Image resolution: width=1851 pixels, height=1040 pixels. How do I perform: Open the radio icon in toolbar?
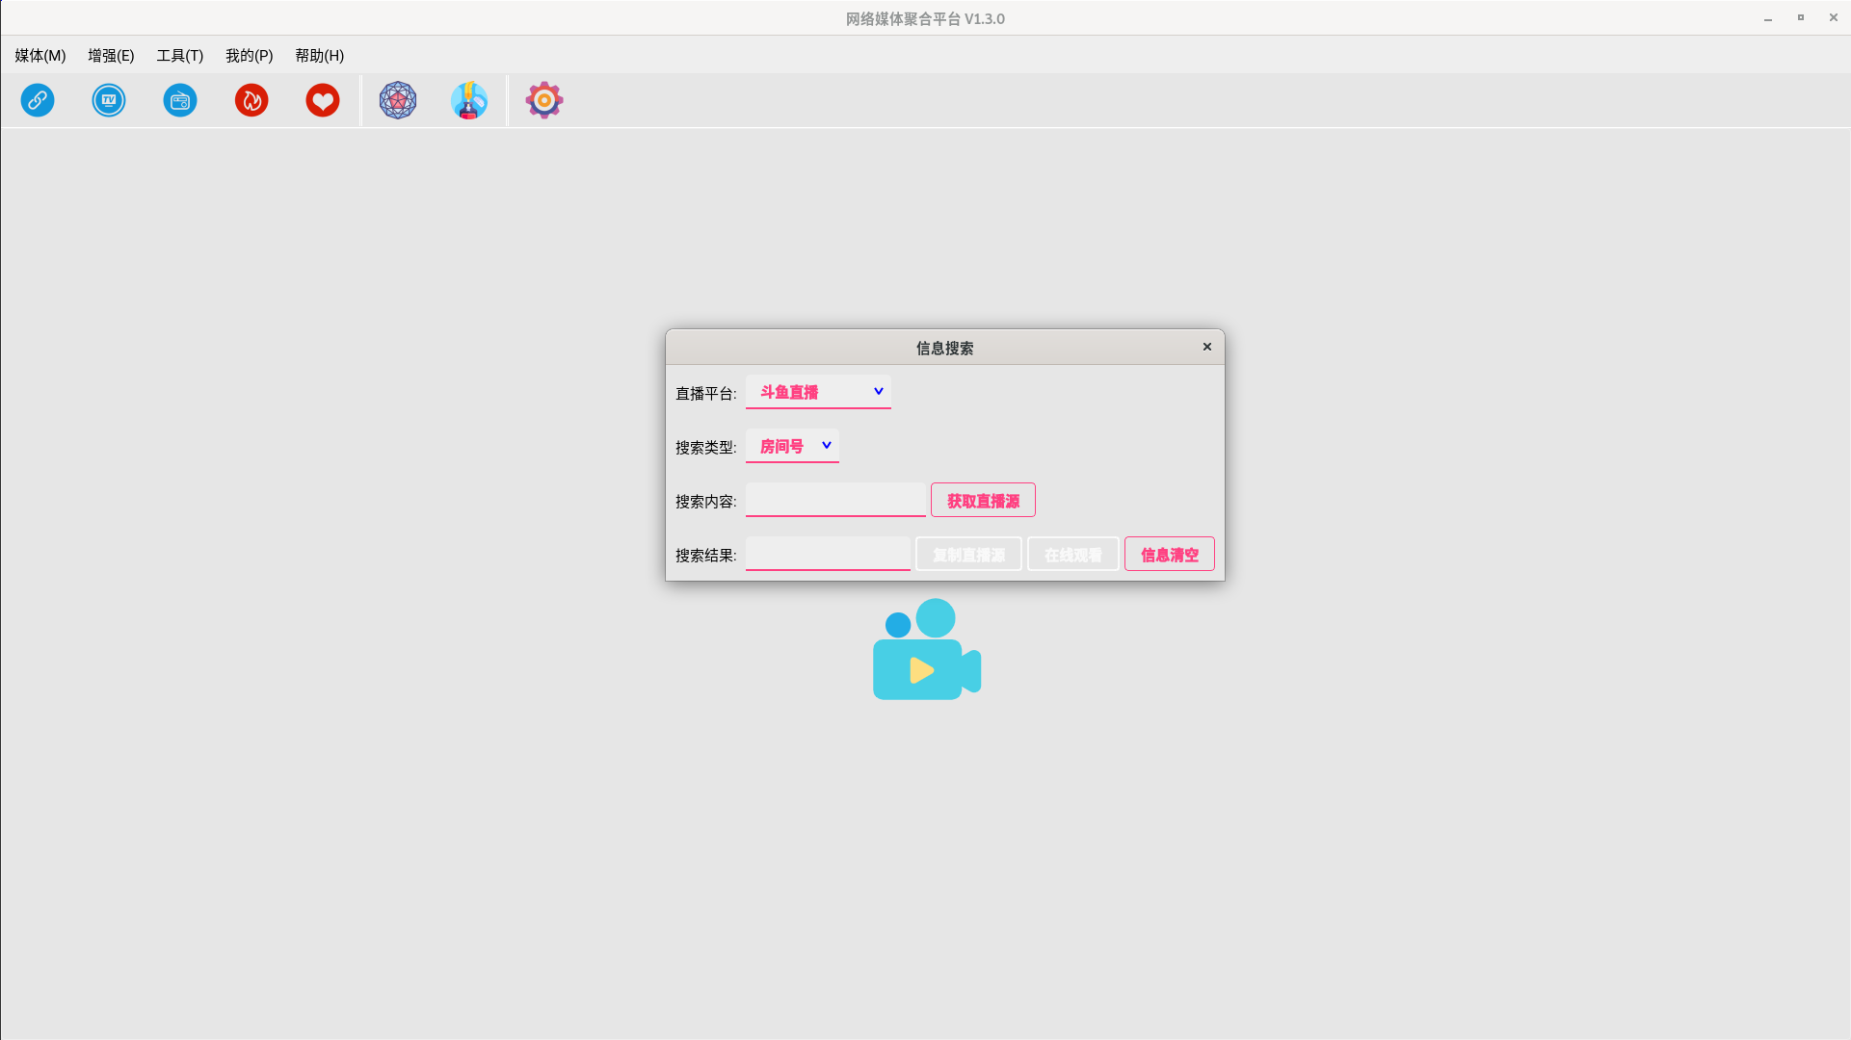(180, 100)
